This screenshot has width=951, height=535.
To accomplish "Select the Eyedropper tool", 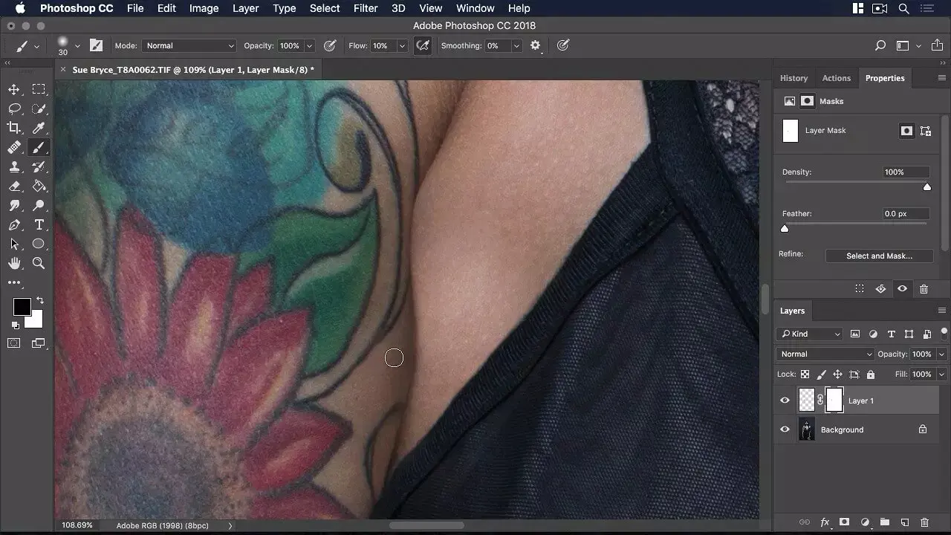I will point(39,128).
